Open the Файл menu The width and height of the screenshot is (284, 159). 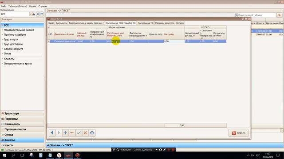coord(4,6)
